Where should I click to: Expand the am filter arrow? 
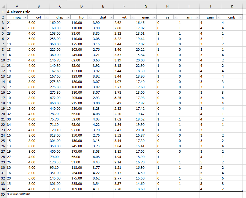click(x=197, y=17)
